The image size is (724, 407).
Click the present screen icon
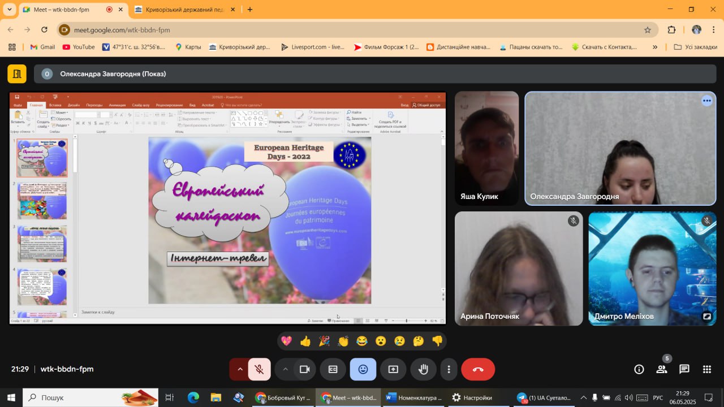[x=393, y=369]
